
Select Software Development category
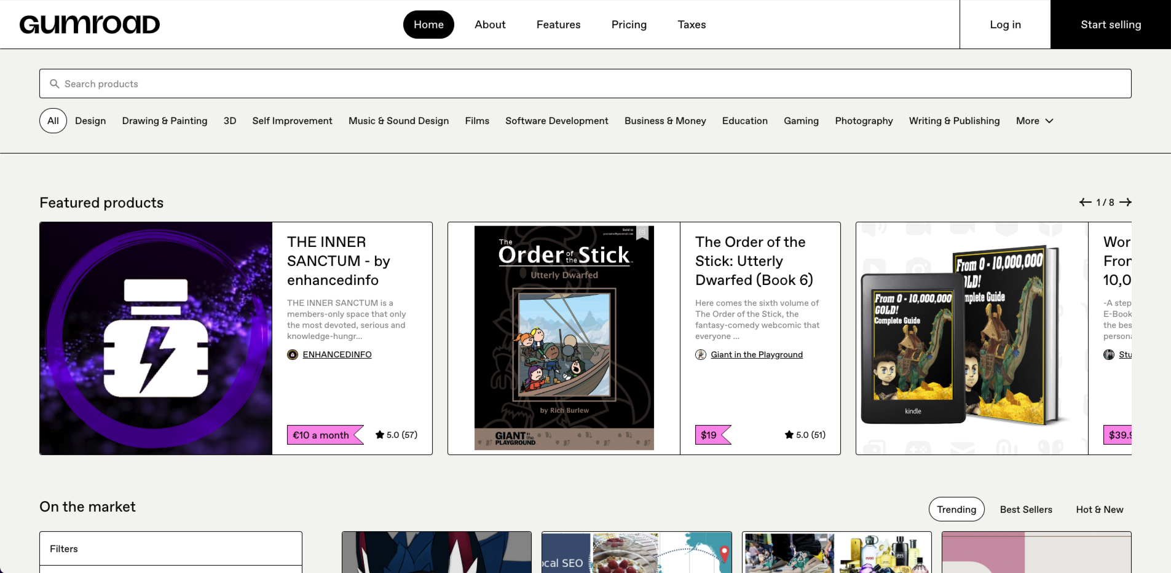click(x=557, y=121)
